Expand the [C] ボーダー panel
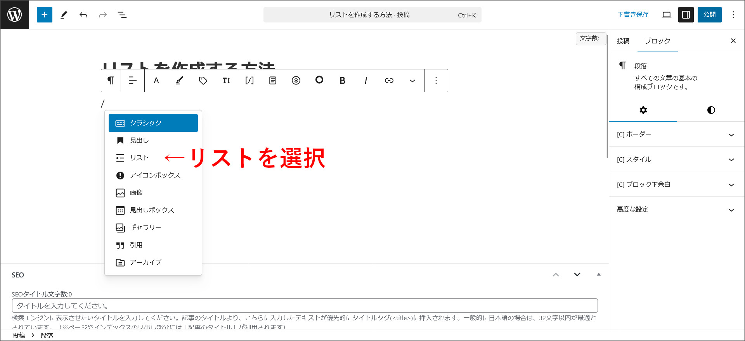745x341 pixels. [x=677, y=134]
